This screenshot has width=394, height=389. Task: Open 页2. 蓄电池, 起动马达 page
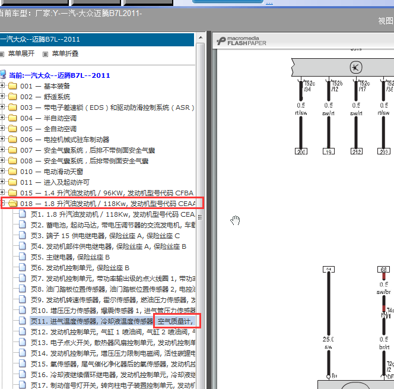[113, 225]
